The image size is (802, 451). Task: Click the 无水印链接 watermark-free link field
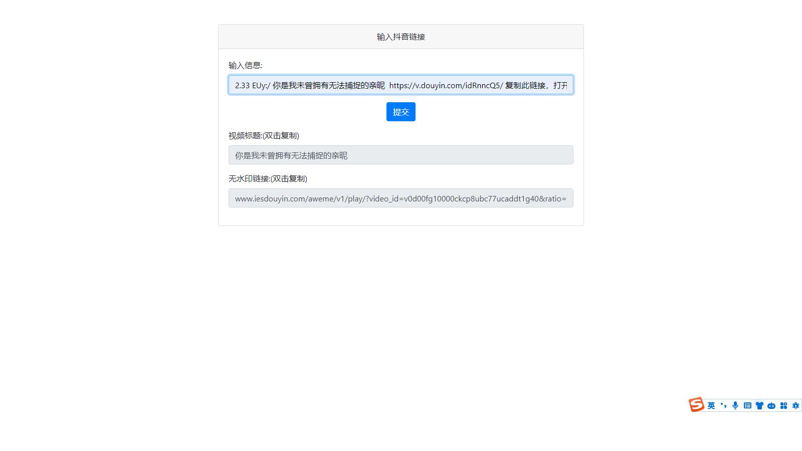pyautogui.click(x=401, y=198)
